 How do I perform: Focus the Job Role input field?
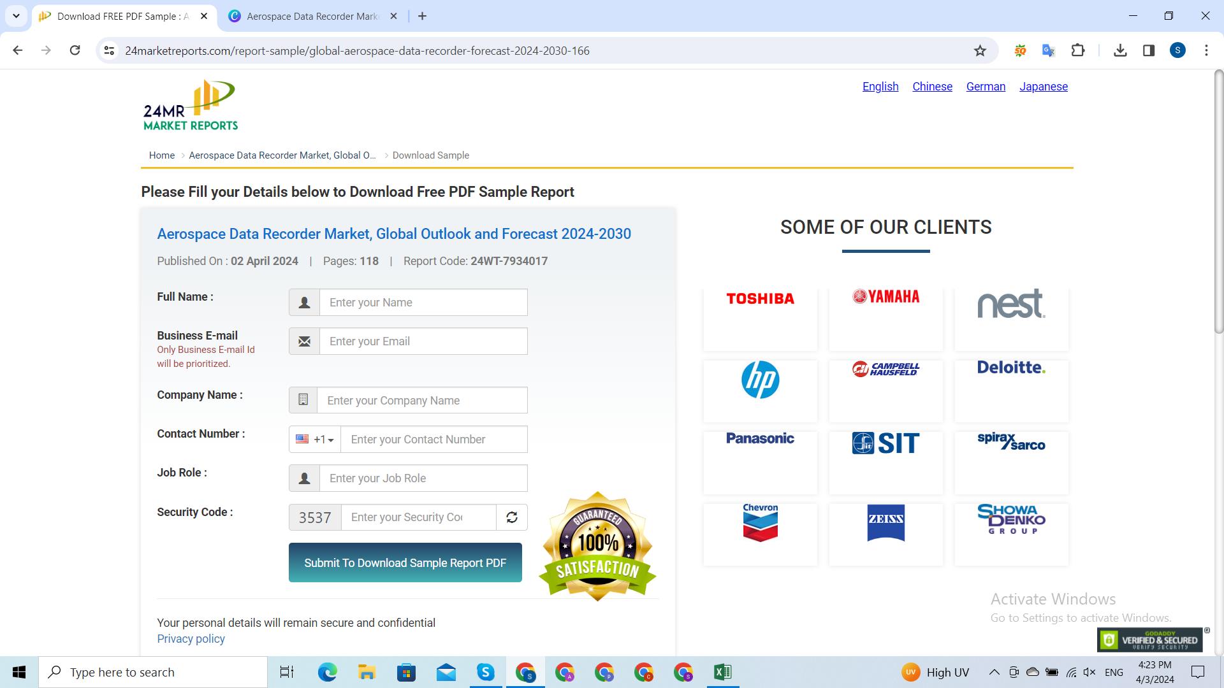coord(423,478)
